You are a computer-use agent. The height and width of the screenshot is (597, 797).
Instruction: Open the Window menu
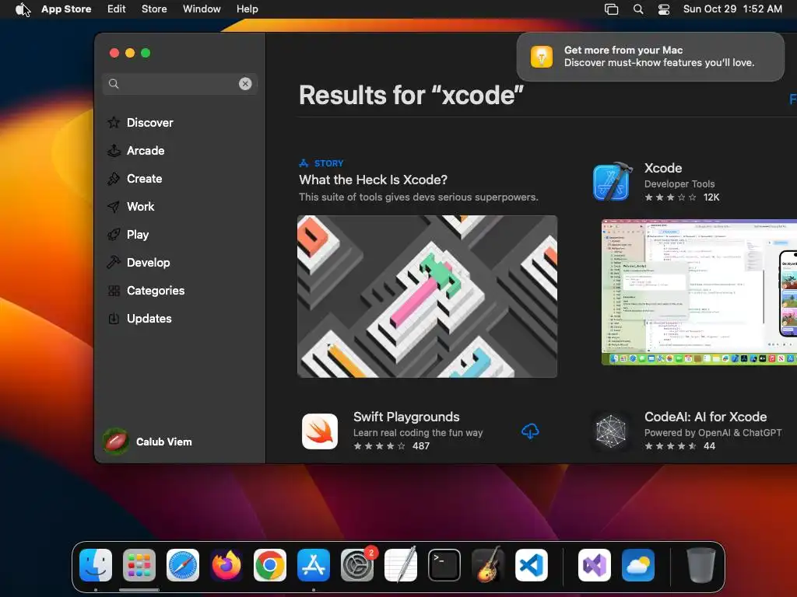(x=202, y=9)
